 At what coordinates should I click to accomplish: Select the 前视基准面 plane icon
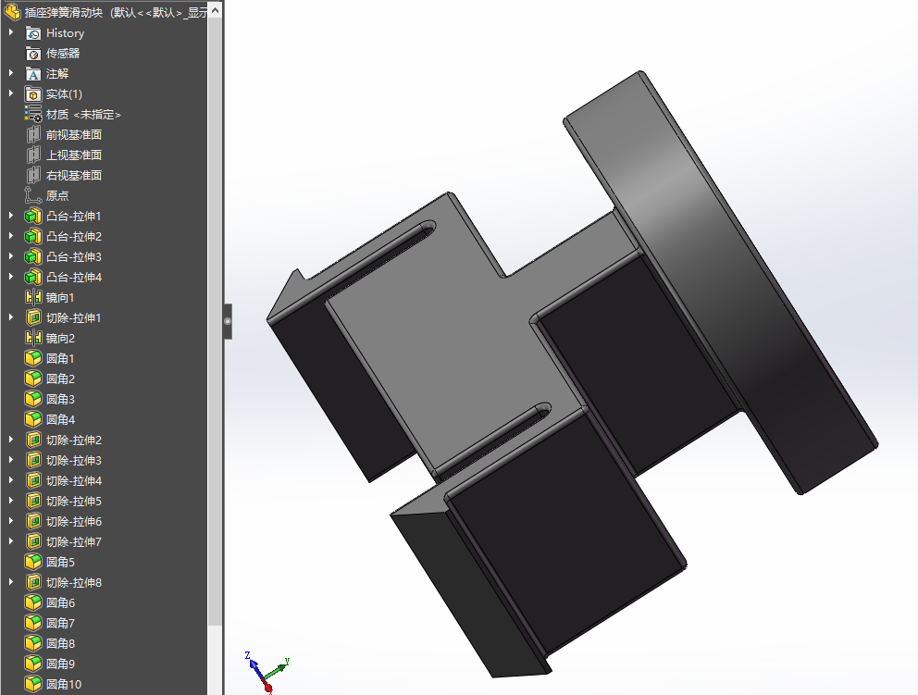pyautogui.click(x=33, y=135)
